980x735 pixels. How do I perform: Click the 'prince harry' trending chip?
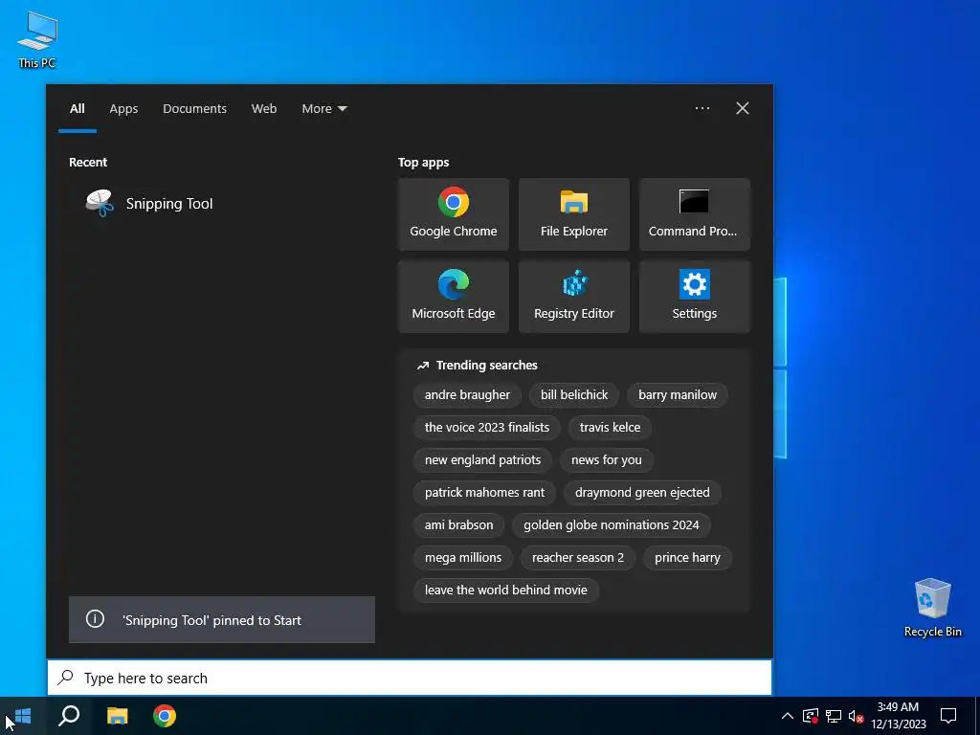click(x=687, y=558)
